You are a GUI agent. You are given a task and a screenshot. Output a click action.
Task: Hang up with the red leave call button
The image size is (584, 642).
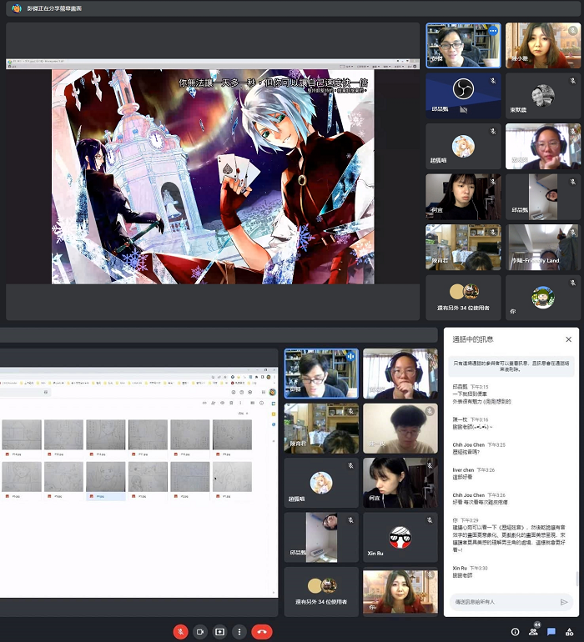pos(262,632)
